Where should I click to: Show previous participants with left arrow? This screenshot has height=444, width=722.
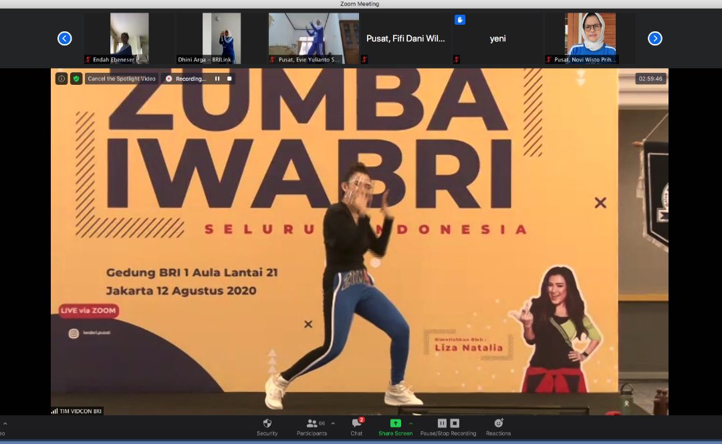(x=64, y=39)
